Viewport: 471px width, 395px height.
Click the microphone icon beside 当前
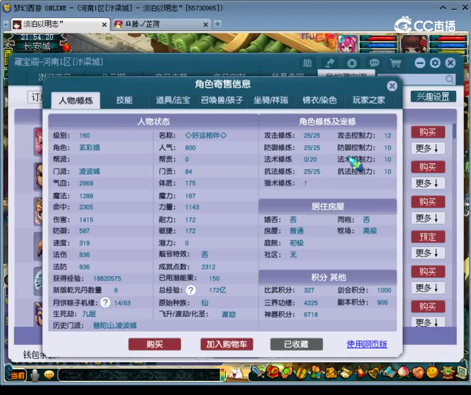click(x=35, y=375)
